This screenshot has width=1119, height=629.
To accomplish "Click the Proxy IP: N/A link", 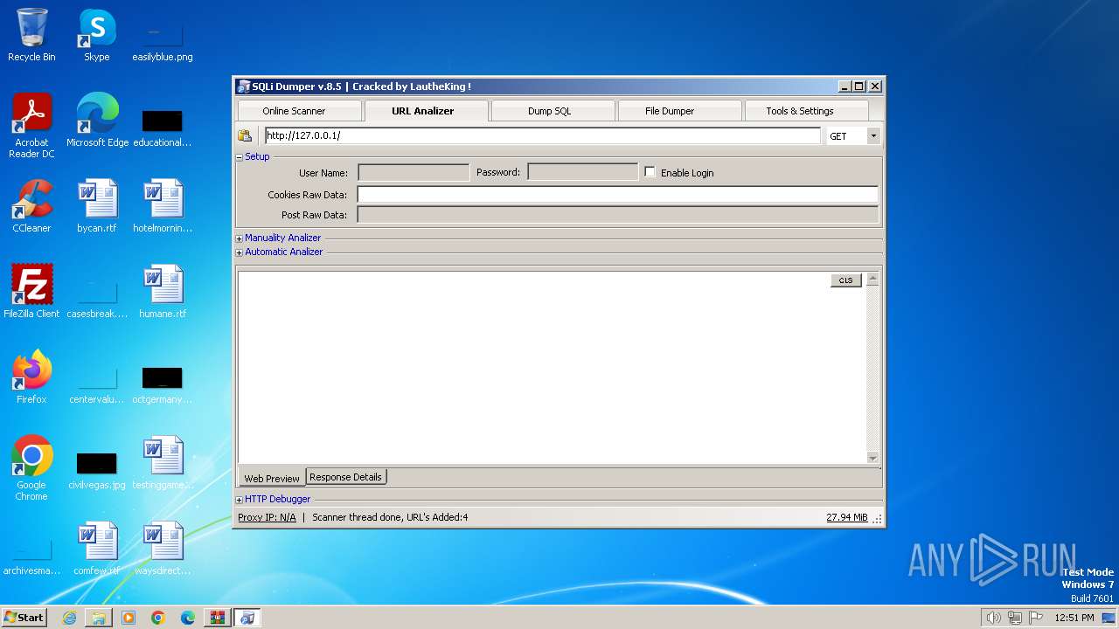I will 267,517.
